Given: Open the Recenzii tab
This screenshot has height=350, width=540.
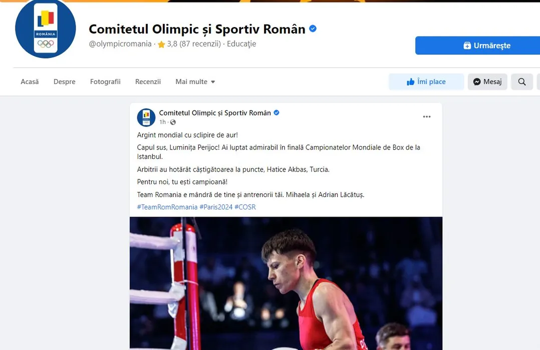Looking at the screenshot, I should (148, 82).
